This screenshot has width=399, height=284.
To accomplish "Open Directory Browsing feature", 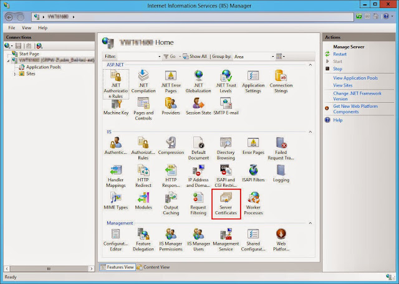I will [226, 148].
